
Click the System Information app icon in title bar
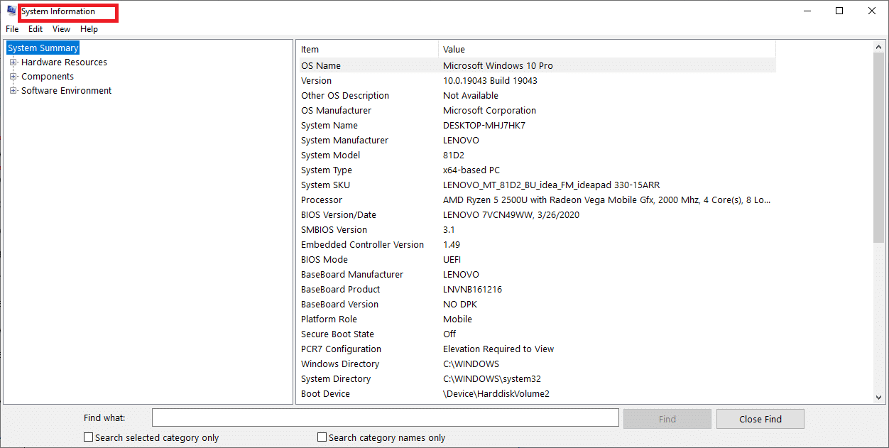11,11
